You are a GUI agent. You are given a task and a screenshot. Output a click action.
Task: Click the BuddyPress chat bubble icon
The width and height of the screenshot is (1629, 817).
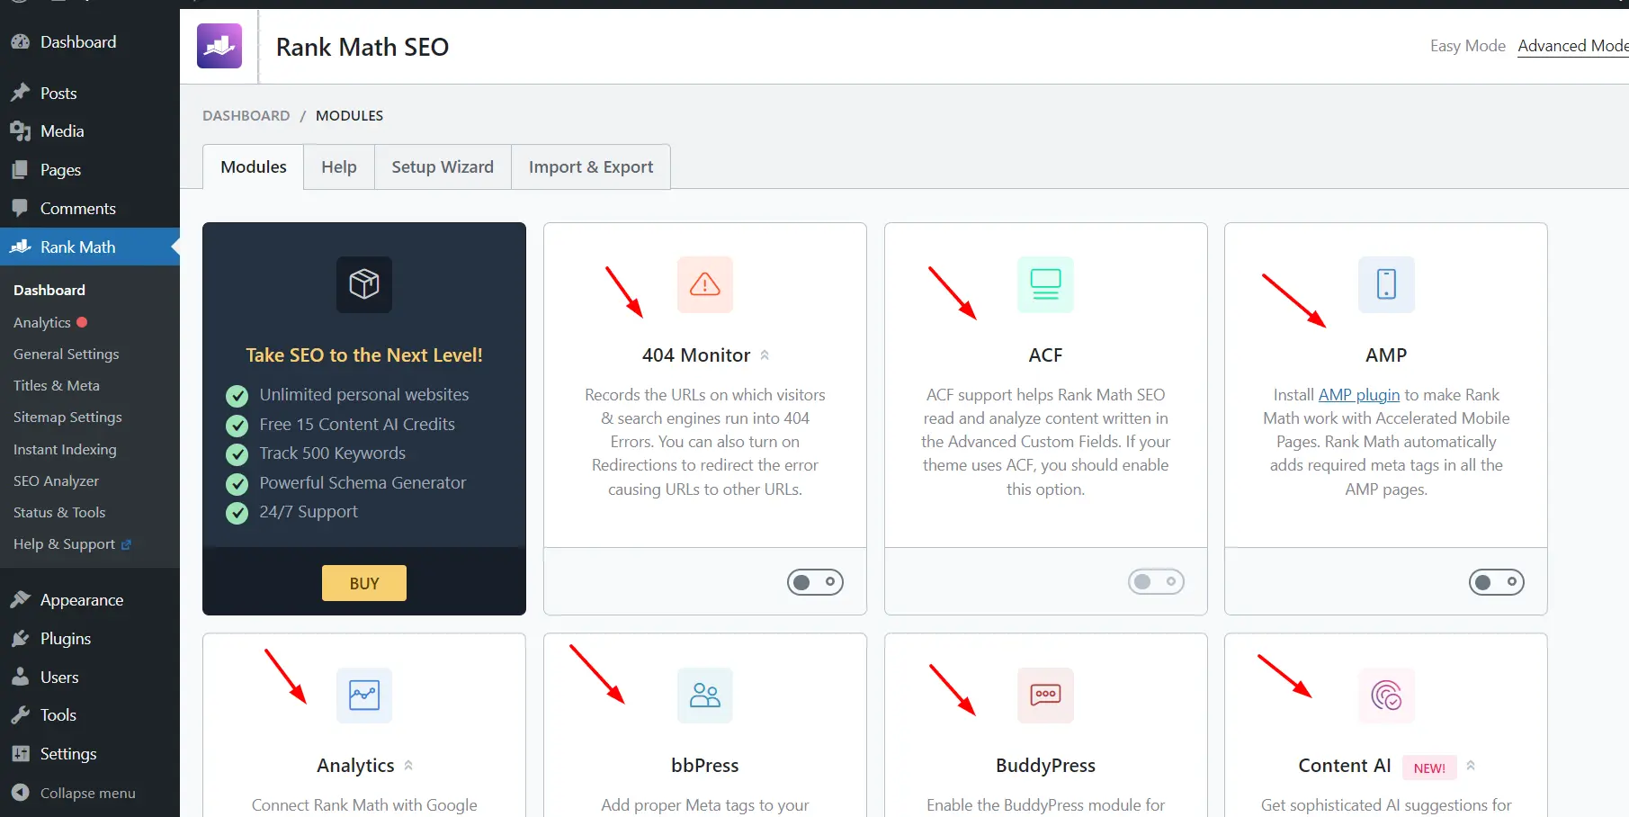coord(1045,696)
